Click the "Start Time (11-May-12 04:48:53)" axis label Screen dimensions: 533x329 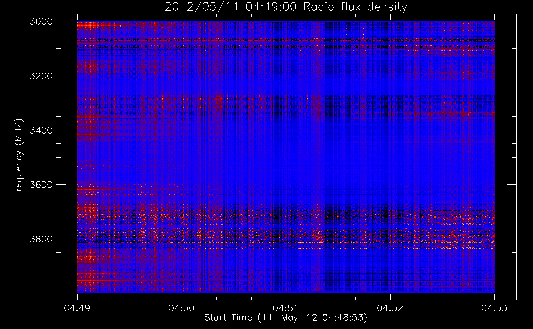[285, 318]
